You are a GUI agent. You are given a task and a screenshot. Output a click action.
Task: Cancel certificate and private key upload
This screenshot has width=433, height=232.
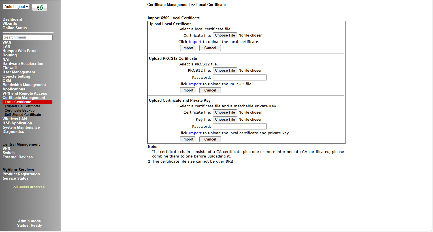210,139
